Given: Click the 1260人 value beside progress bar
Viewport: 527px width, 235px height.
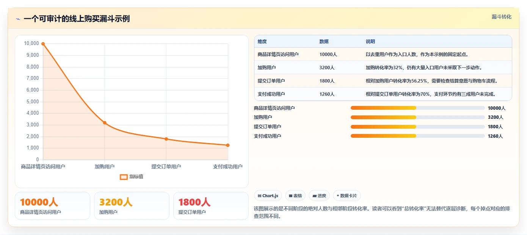Looking at the screenshot, I should coord(495,136).
